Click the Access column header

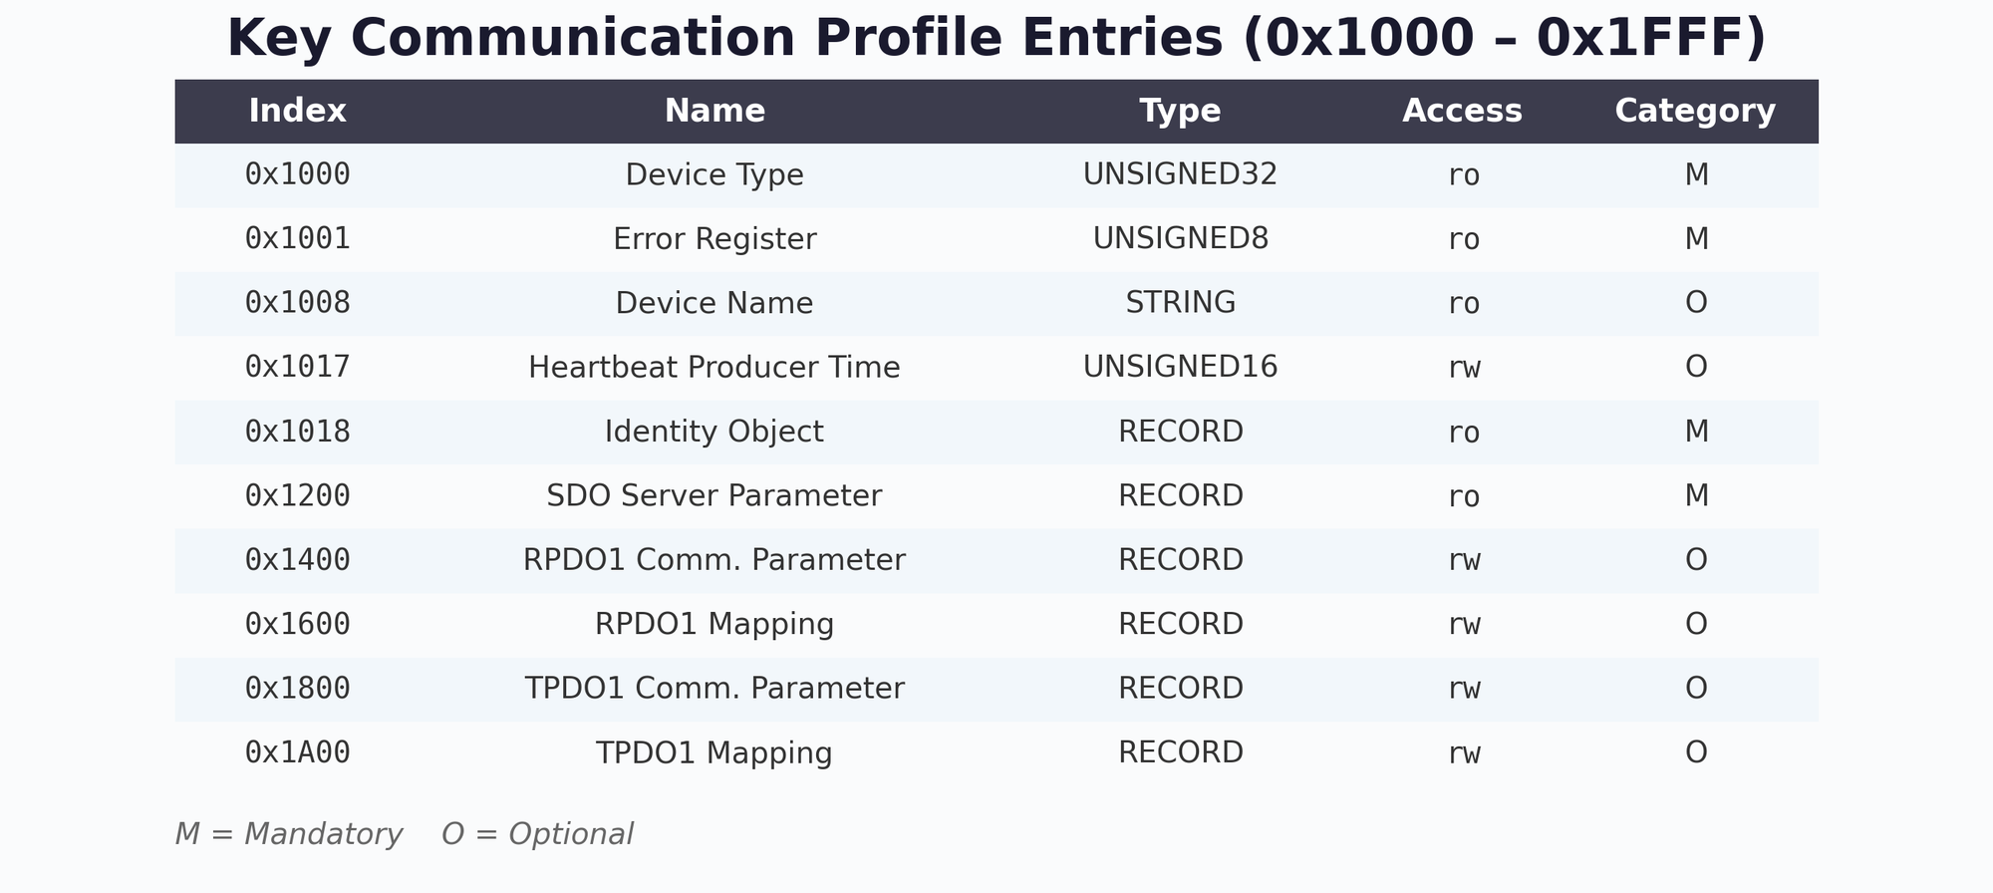coord(1462,111)
